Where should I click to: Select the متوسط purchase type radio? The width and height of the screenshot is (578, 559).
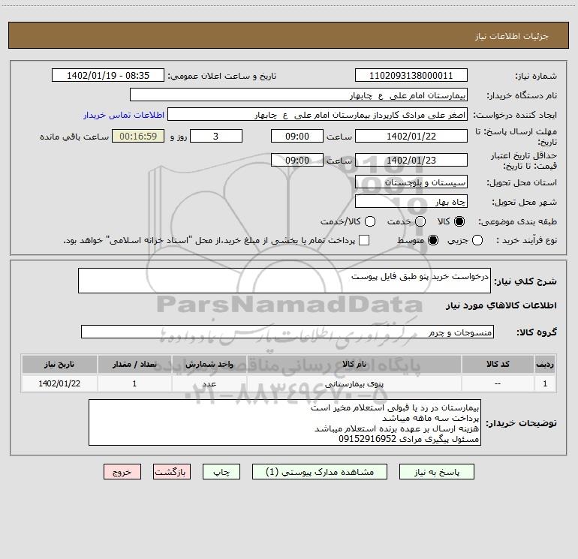(x=433, y=240)
